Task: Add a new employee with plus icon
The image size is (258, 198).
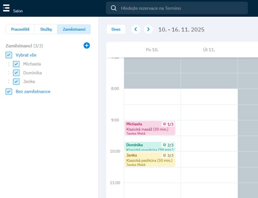Action: (87, 46)
